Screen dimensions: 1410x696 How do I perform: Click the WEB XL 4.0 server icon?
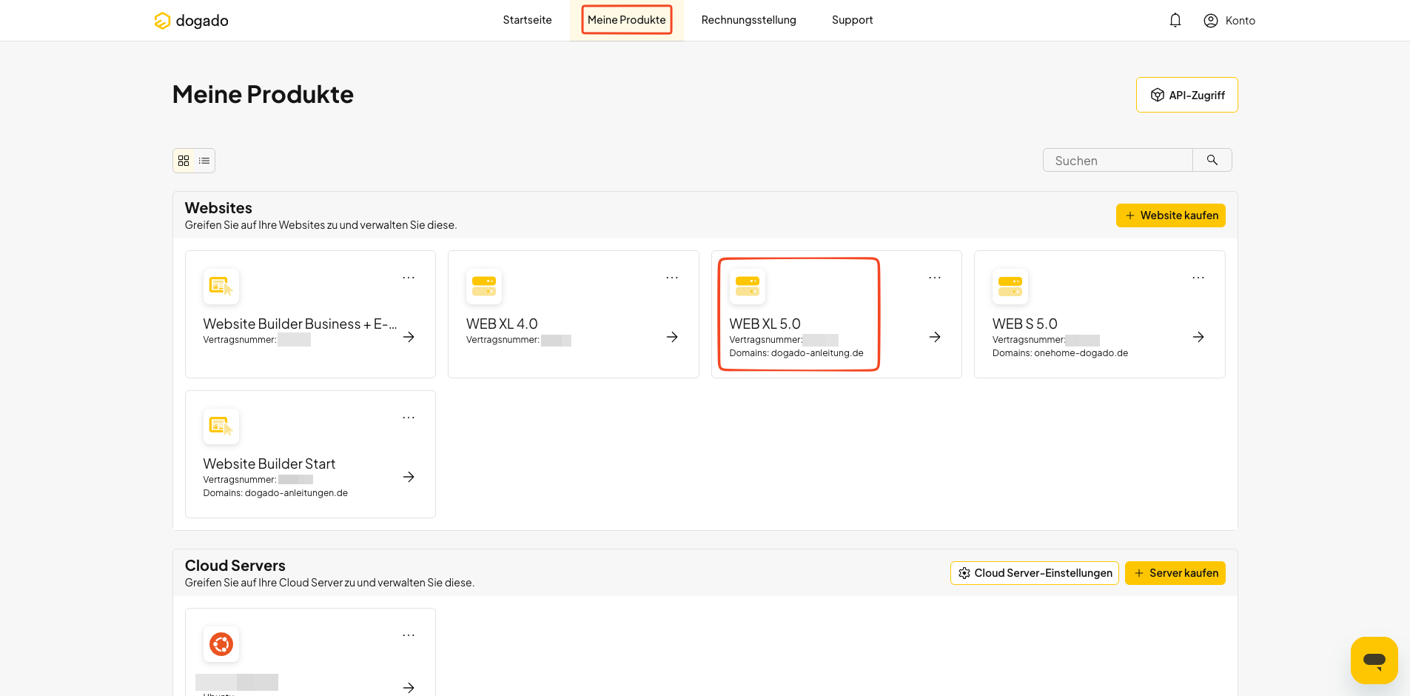484,287
